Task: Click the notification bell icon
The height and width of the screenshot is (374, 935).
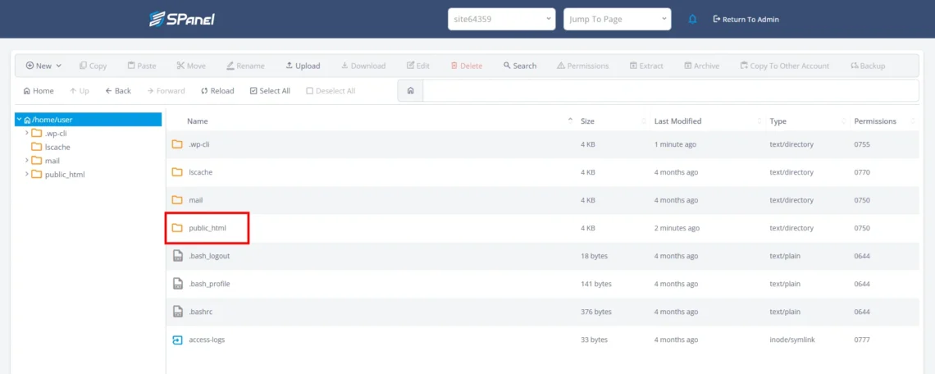Action: pyautogui.click(x=692, y=19)
